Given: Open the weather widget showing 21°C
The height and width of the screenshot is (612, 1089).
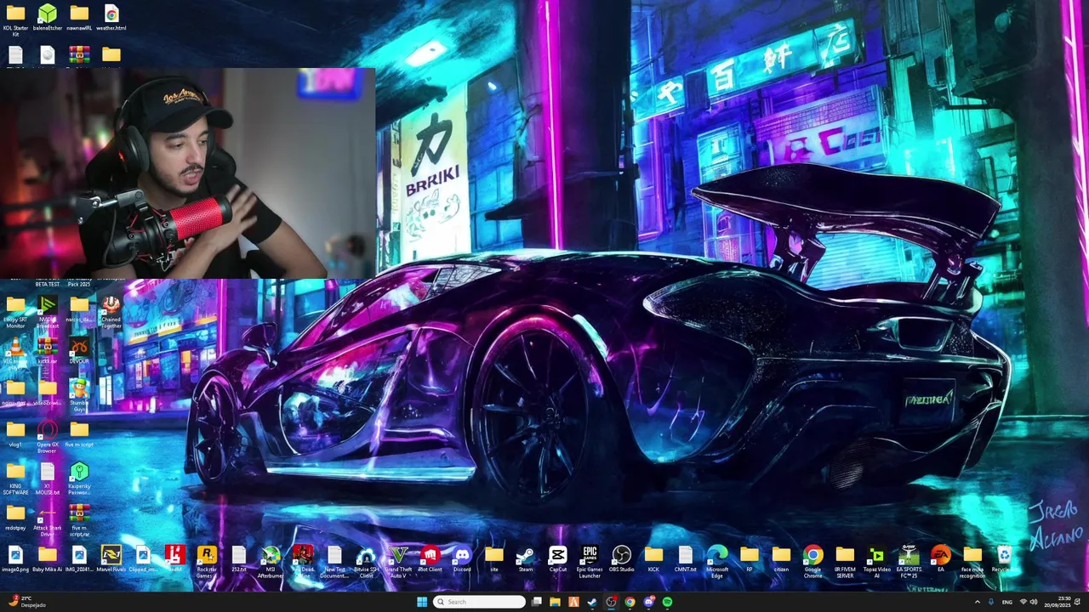Looking at the screenshot, I should tap(26, 602).
